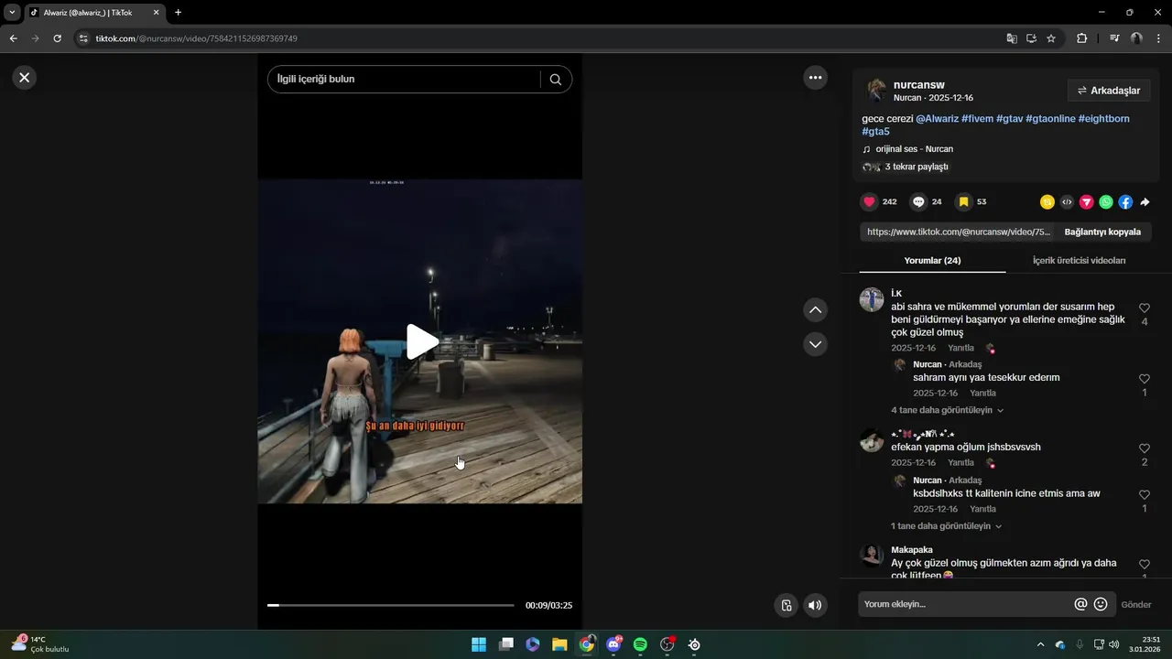Reply to İ.K's comment with Yanıtla
Image resolution: width=1172 pixels, height=659 pixels.
[x=960, y=348]
